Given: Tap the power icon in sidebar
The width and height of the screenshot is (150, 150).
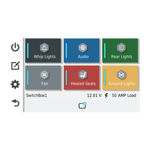Looking at the screenshot, I should [15, 47].
